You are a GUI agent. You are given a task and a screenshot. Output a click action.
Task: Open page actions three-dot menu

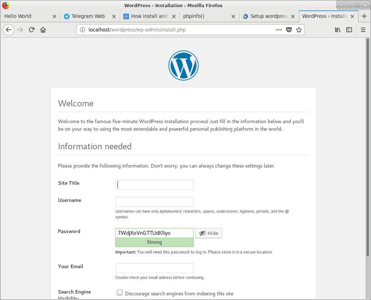[279, 30]
